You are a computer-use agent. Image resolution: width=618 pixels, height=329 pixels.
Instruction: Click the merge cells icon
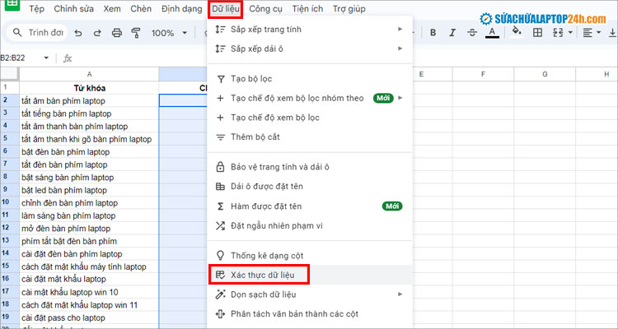[x=558, y=33]
